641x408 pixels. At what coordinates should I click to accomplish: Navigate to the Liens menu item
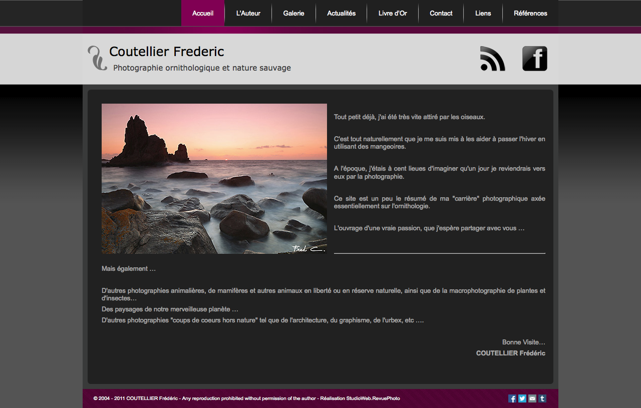483,14
